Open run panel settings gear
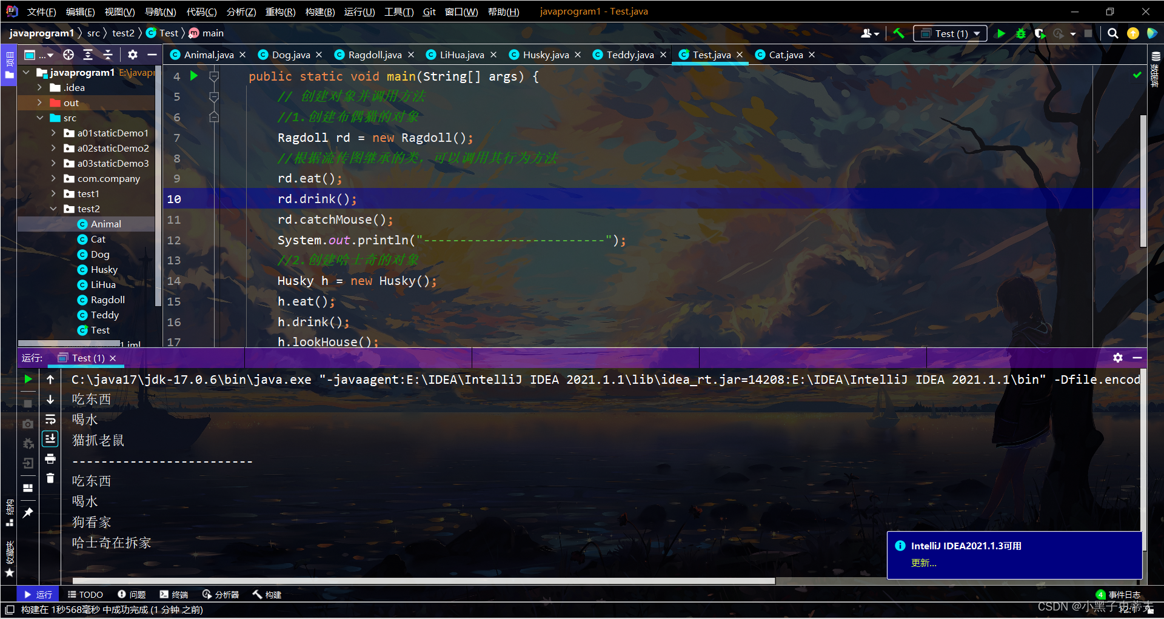The width and height of the screenshot is (1164, 619). 1118,358
